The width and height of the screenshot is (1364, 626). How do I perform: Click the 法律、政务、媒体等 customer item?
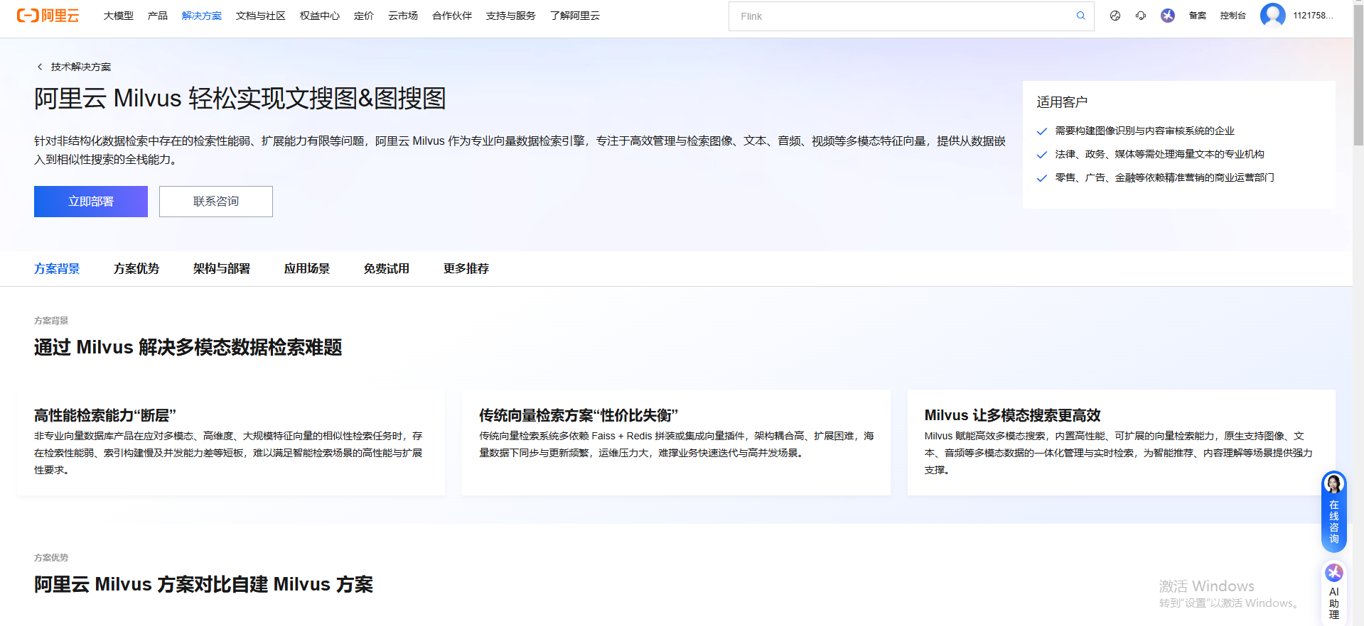1159,154
